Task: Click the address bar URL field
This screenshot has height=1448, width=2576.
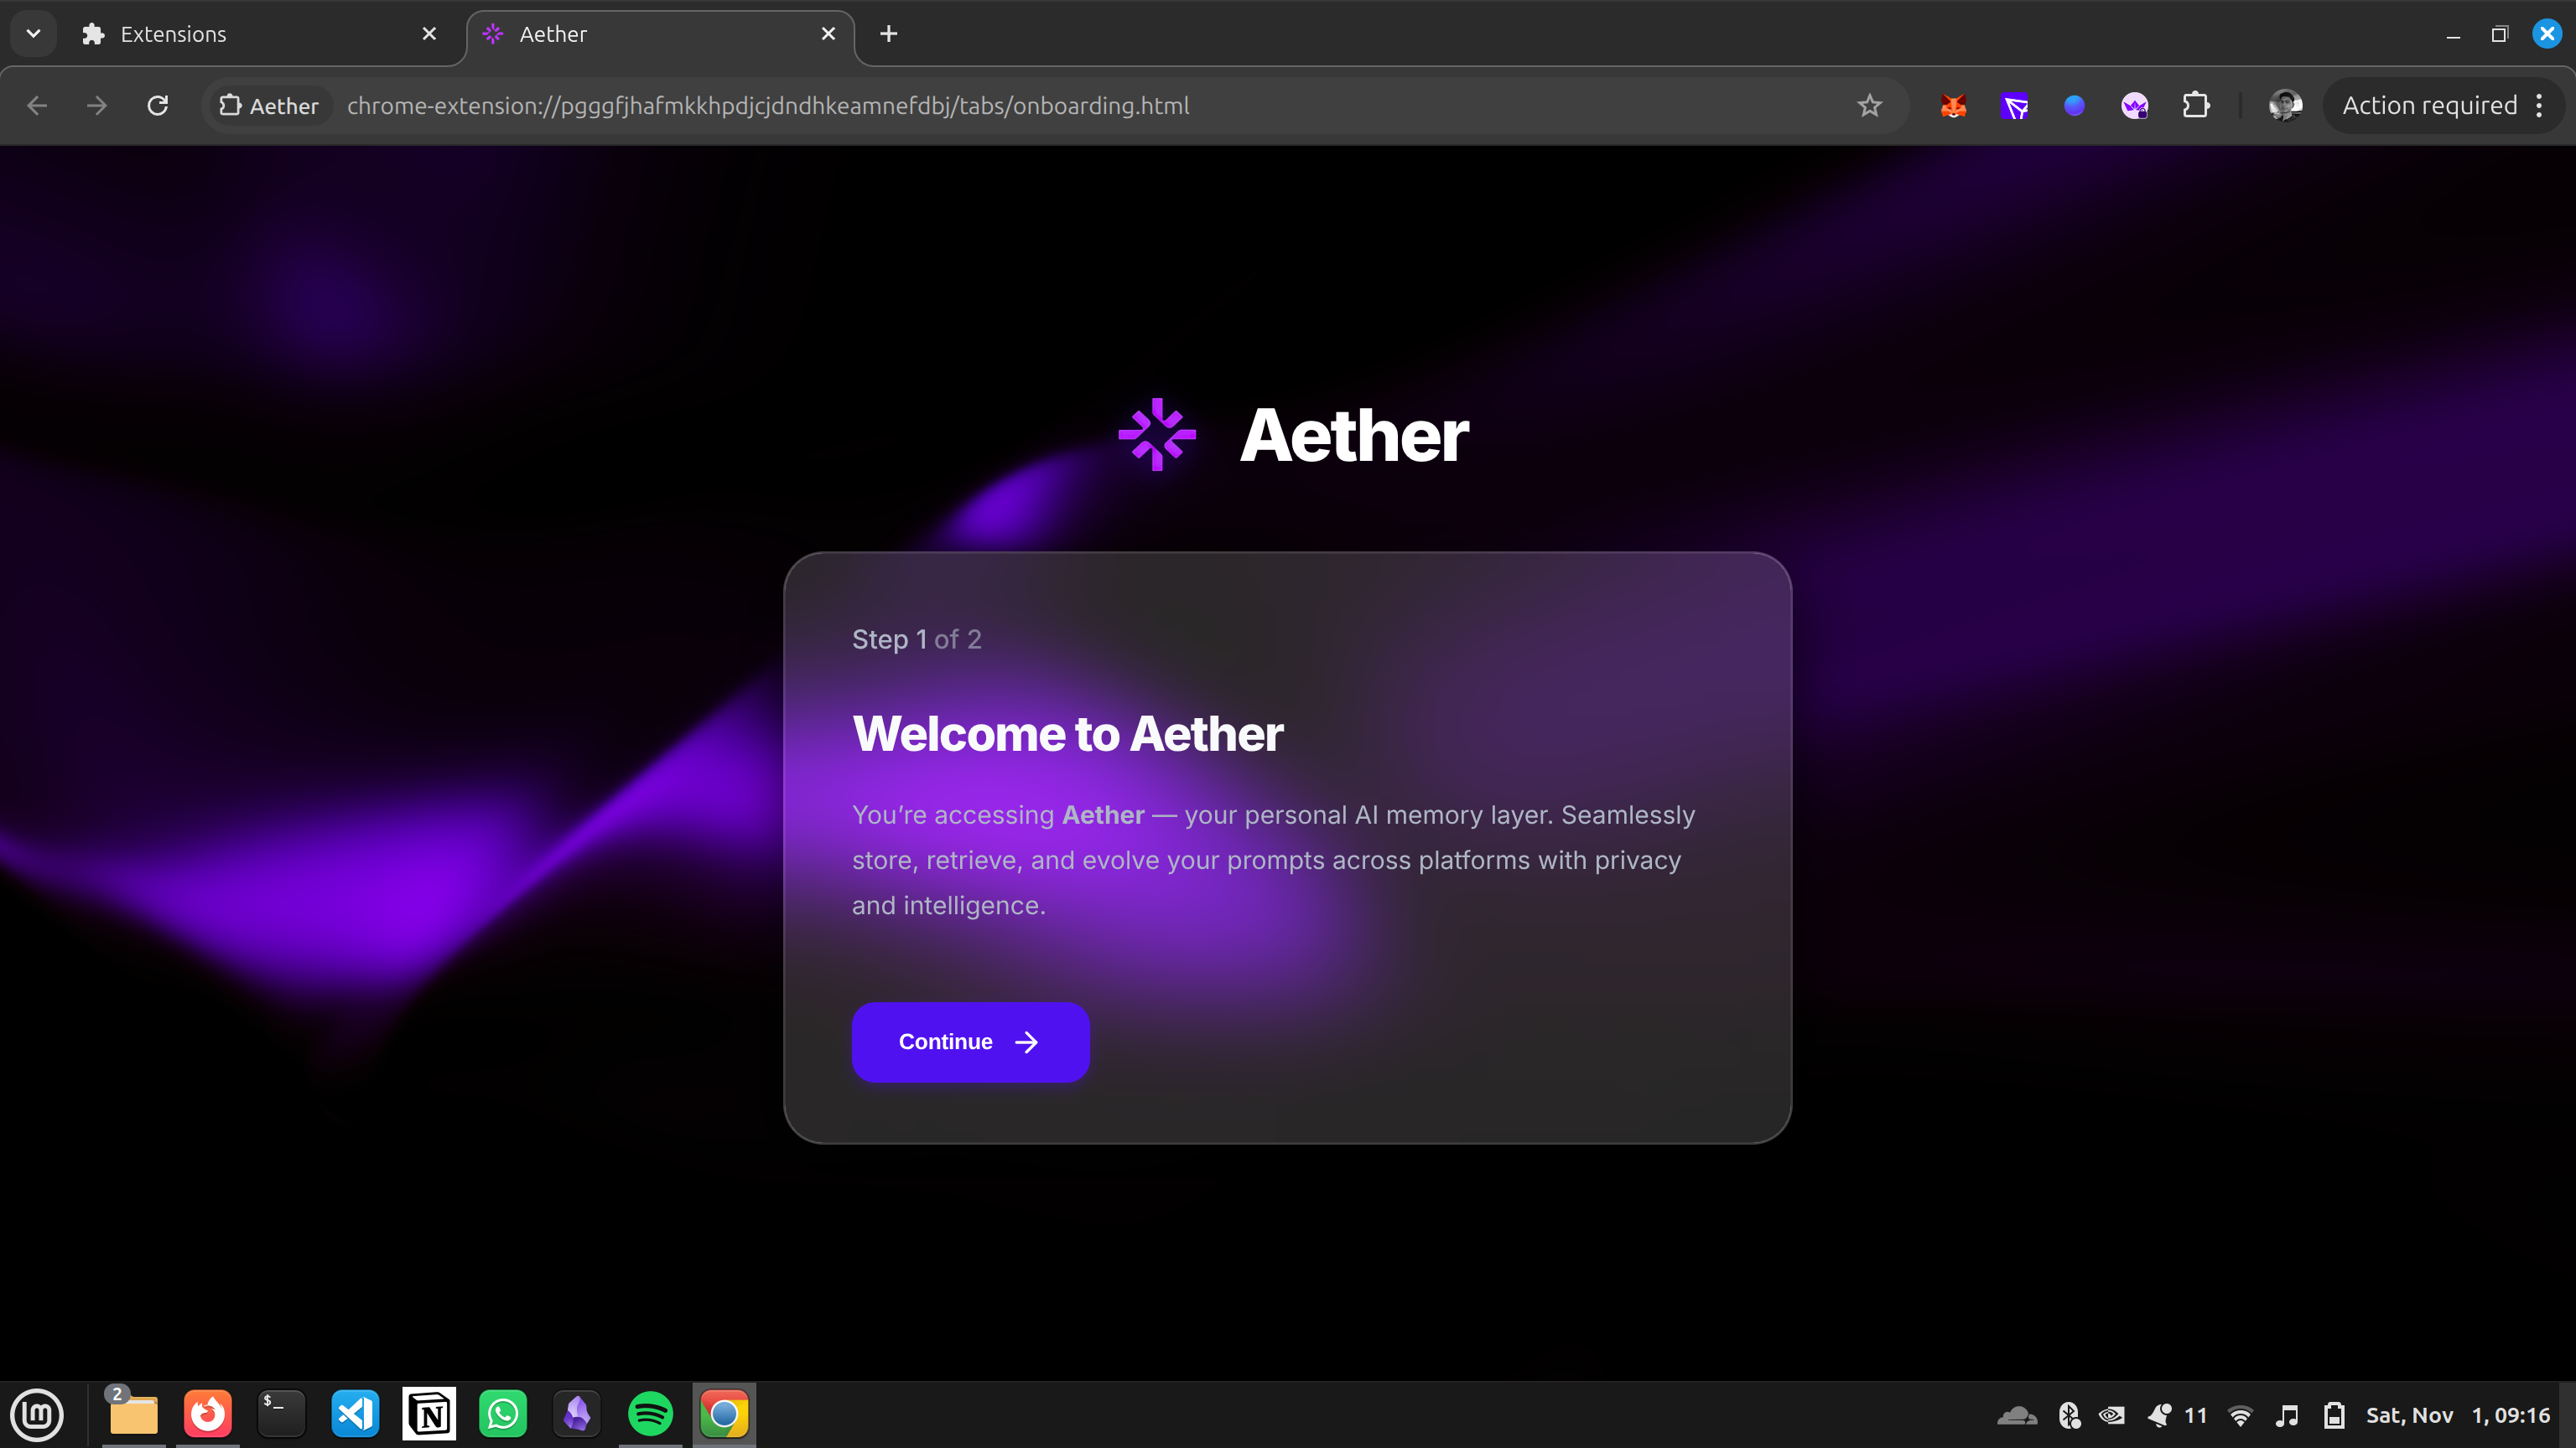Action: coord(1000,106)
